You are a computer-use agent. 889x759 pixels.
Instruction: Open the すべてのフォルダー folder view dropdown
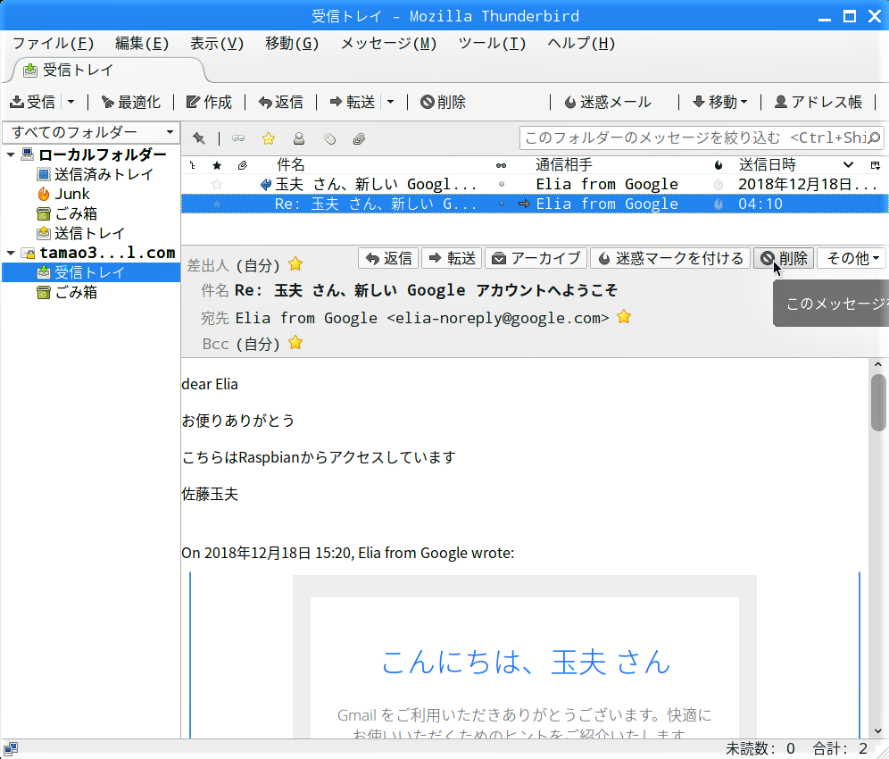click(91, 132)
